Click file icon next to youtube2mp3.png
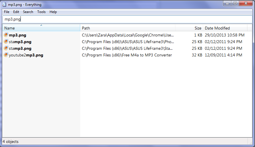Viewport: 255px width, 147px height. coord(6,55)
